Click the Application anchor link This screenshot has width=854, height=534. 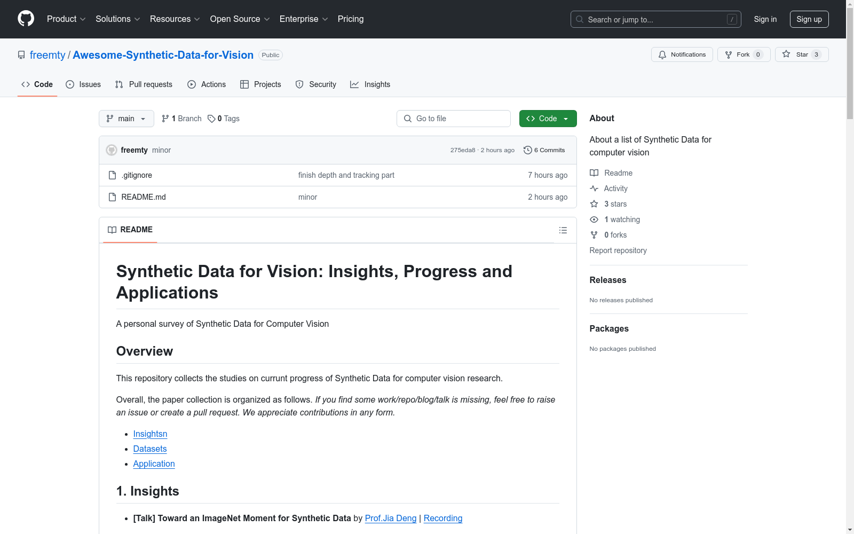[154, 464]
